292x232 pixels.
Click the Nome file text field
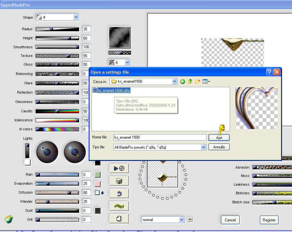pos(159,137)
